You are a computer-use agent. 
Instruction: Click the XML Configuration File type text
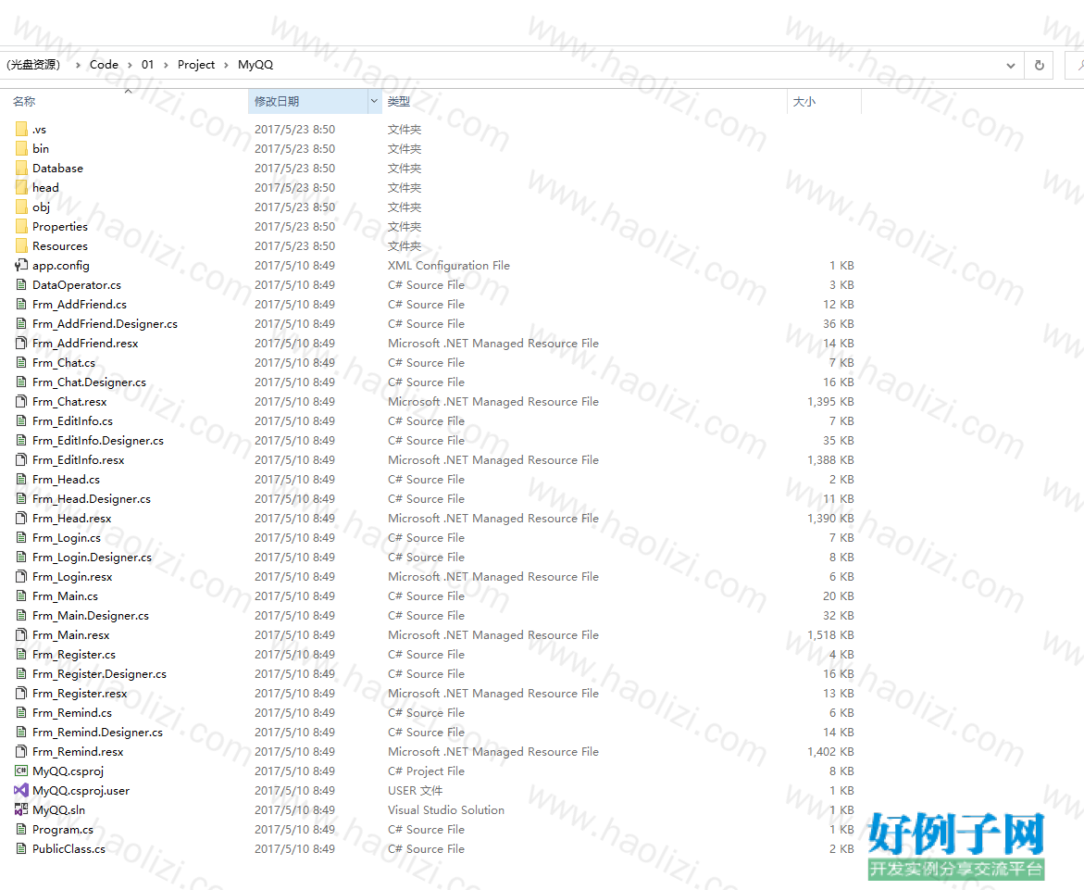[449, 265]
